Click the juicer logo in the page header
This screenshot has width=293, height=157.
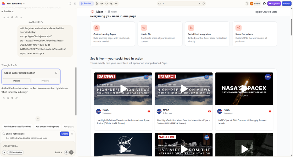pyautogui.click(x=97, y=11)
